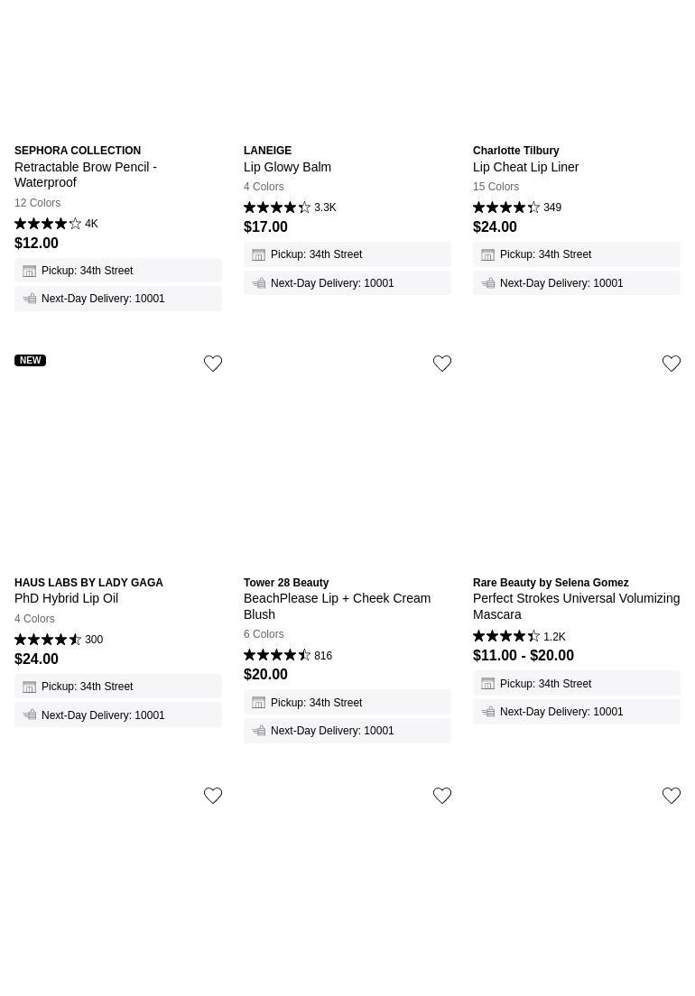The image size is (695, 996).
Task: Click delivery truck icon under Lip Glowy Balm
Action: click(259, 283)
